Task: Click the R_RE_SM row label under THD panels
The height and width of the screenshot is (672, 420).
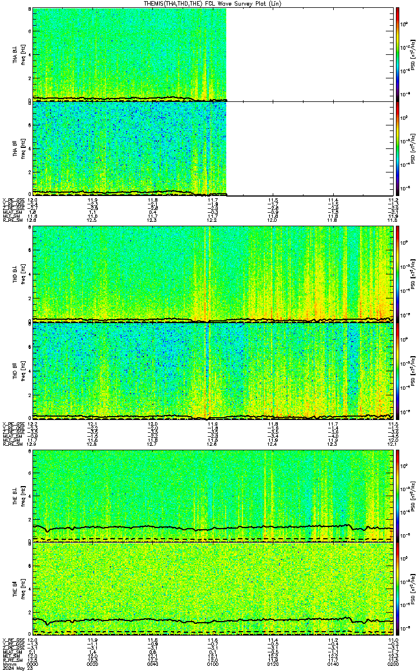Action: 12,445
